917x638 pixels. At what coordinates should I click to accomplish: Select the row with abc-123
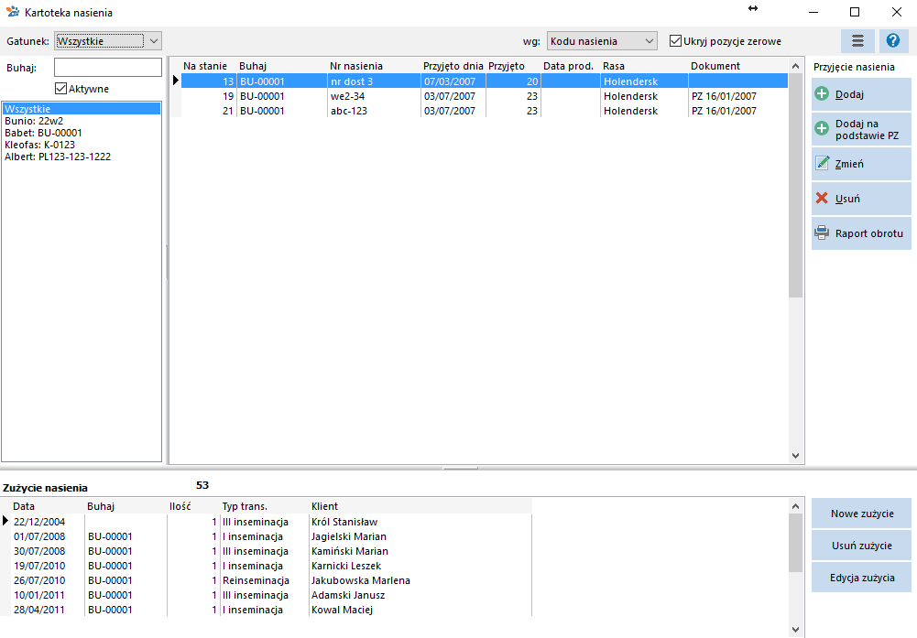(x=485, y=111)
